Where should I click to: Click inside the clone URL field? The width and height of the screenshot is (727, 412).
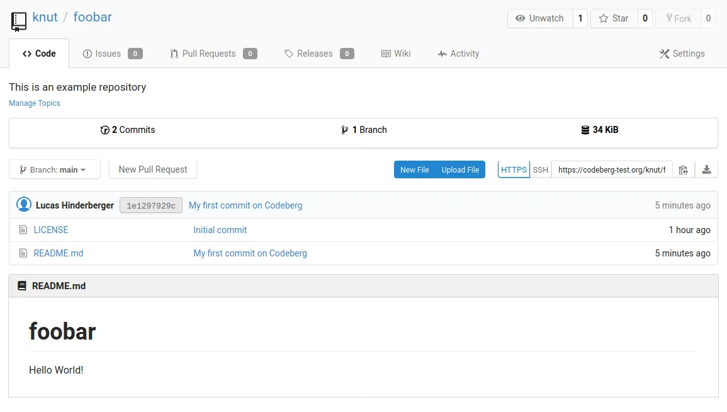click(x=611, y=169)
